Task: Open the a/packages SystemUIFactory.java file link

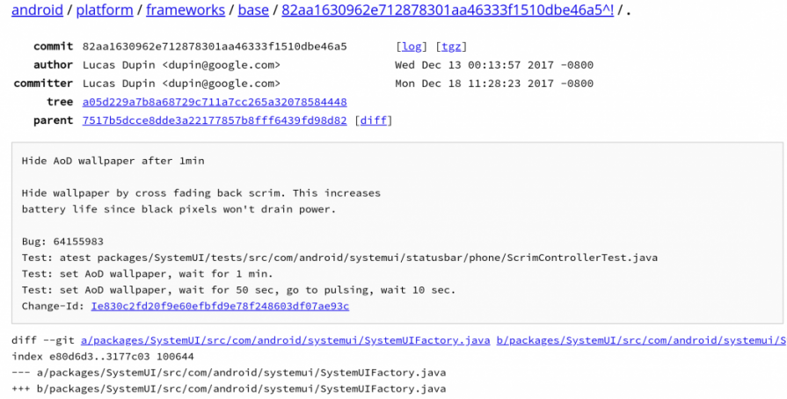Action: (285, 339)
